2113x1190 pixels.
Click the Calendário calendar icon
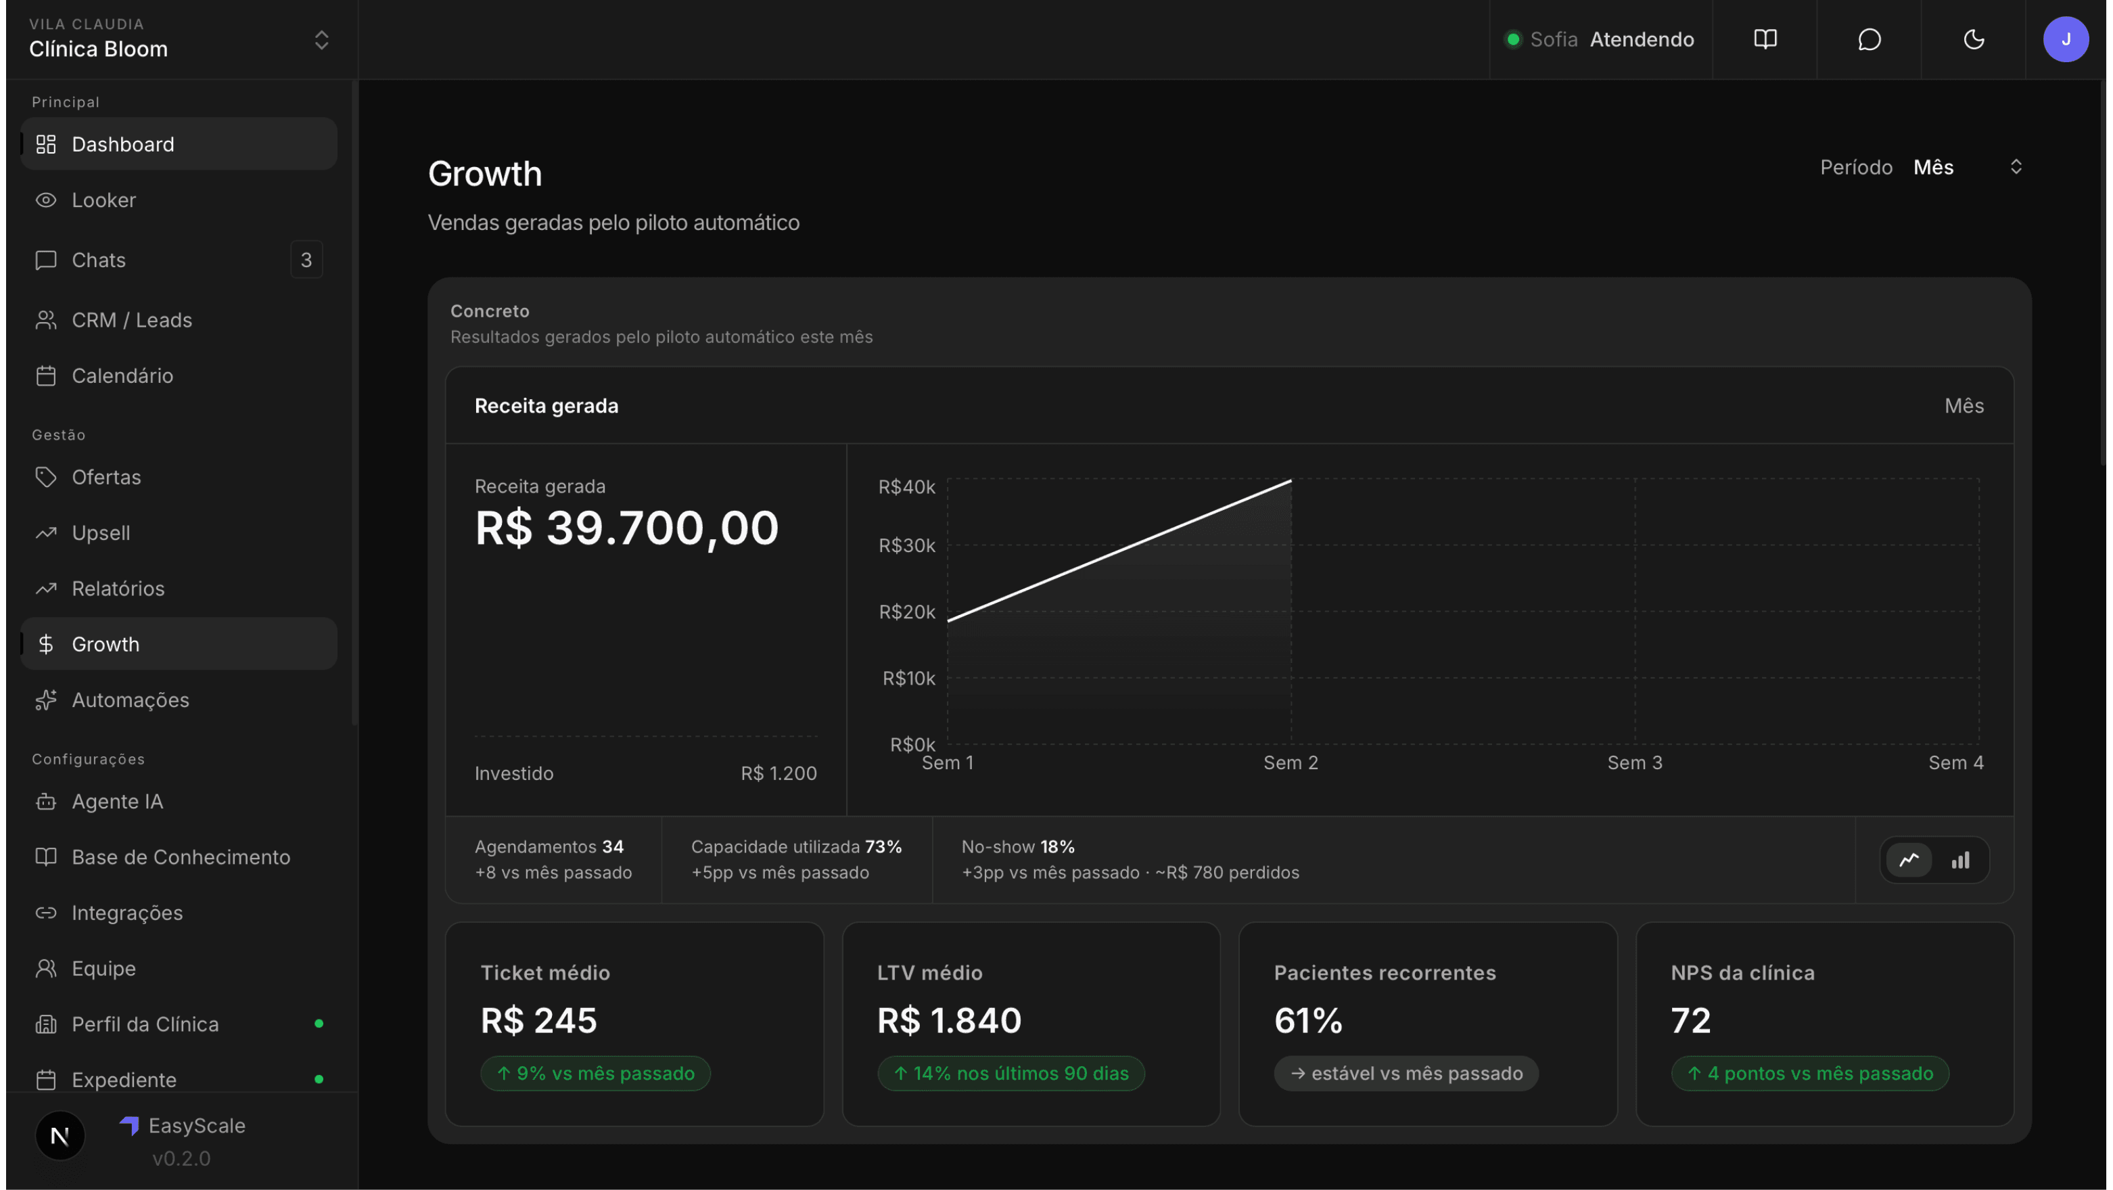[46, 376]
